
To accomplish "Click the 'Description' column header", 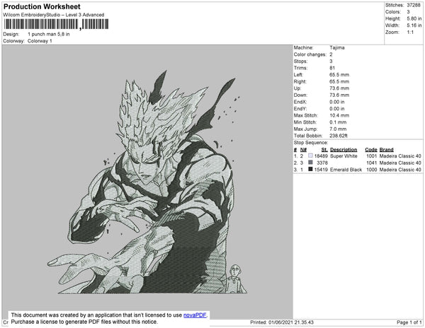I will click(x=344, y=150).
